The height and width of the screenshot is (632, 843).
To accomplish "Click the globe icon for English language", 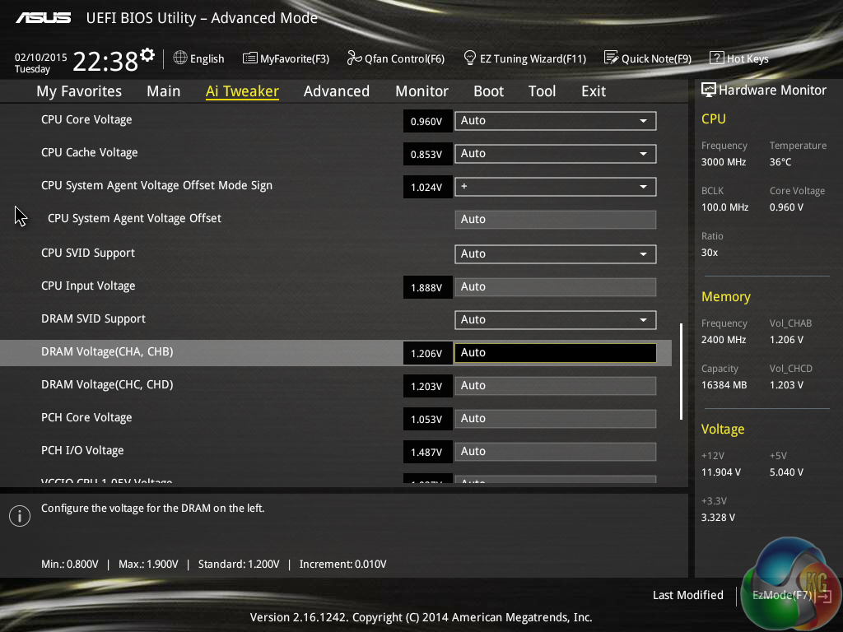I will pyautogui.click(x=180, y=58).
